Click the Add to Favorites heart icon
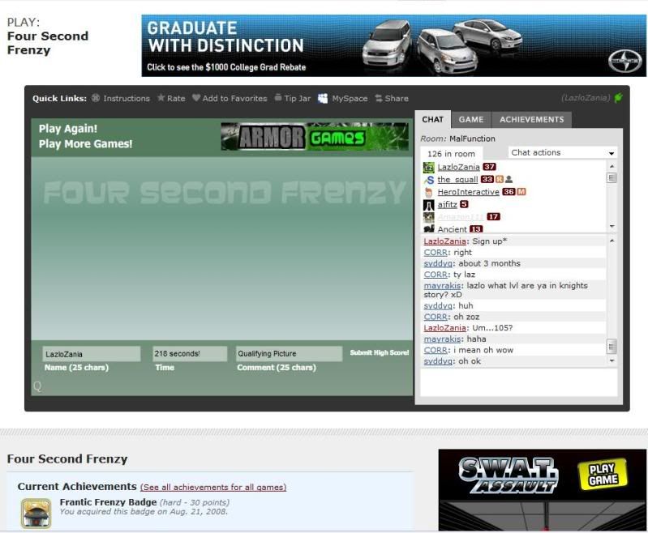The image size is (648, 533). pyautogui.click(x=196, y=98)
